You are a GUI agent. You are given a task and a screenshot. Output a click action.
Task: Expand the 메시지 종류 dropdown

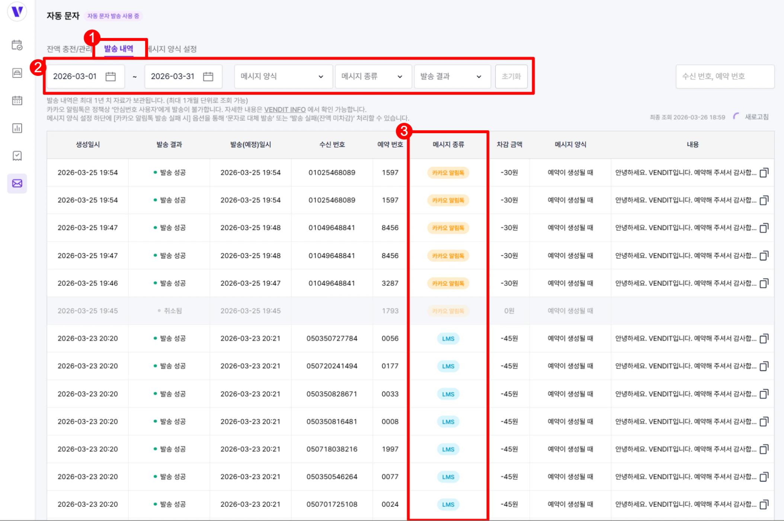(373, 77)
